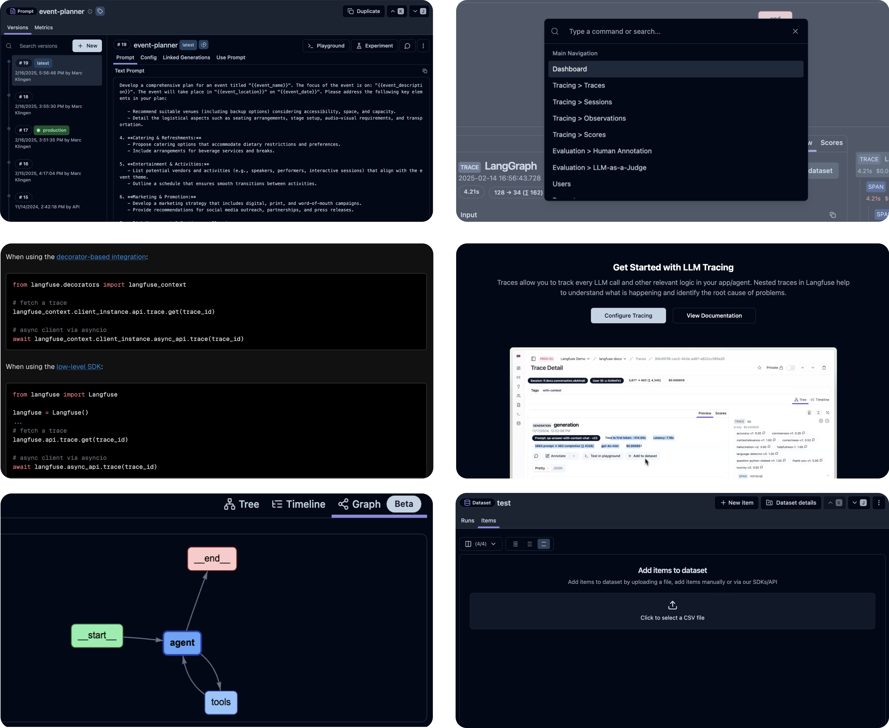Switch to the Metrics tab
This screenshot has height=728, width=889.
click(x=44, y=28)
